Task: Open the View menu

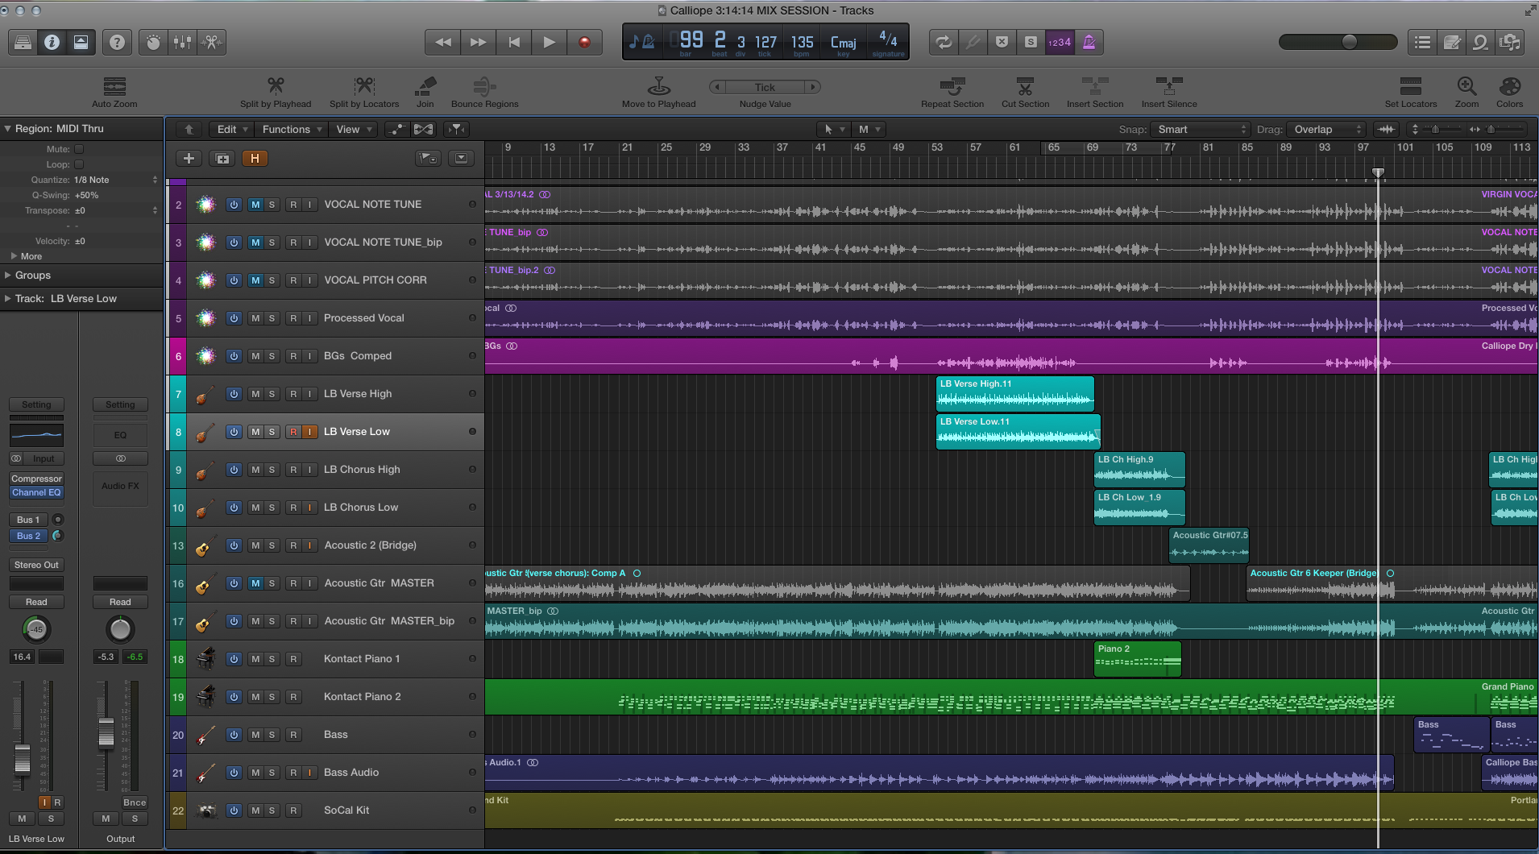Action: coord(353,129)
